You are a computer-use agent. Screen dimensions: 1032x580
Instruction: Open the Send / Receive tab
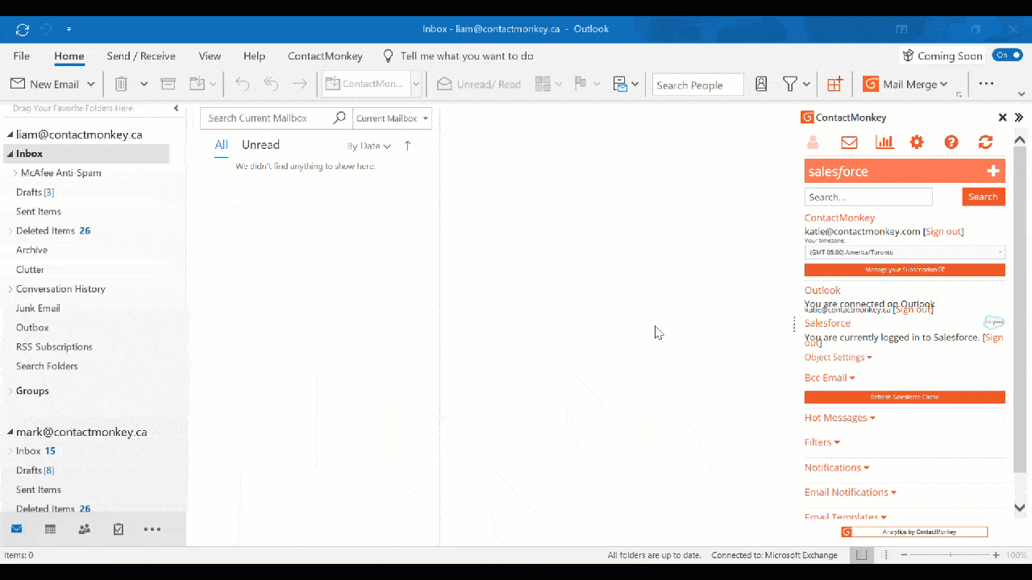pyautogui.click(x=141, y=56)
